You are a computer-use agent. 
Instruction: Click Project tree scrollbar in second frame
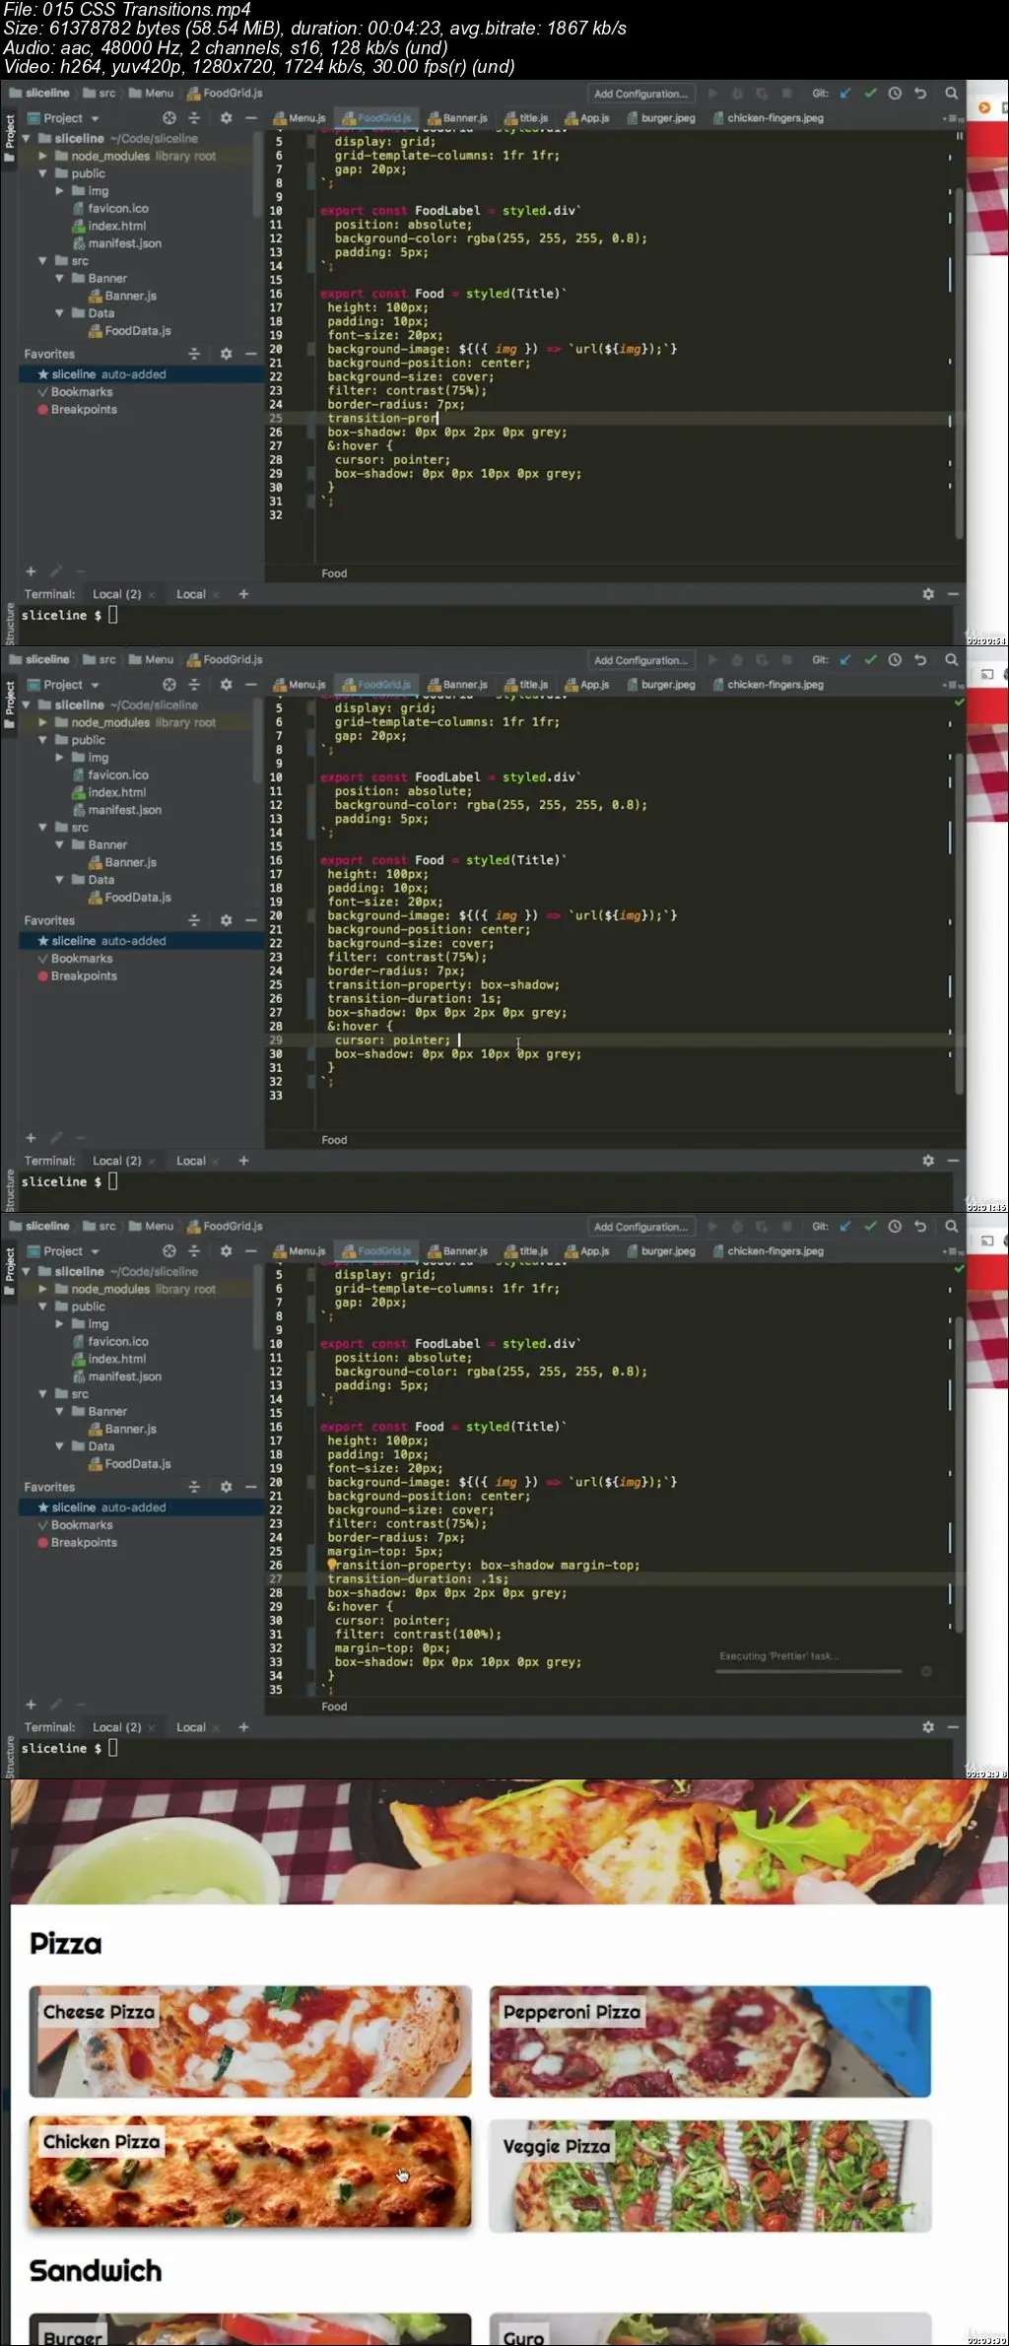[258, 741]
